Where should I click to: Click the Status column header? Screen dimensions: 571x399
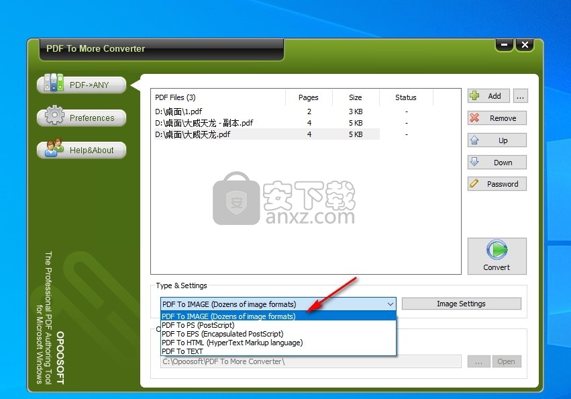pyautogui.click(x=406, y=97)
